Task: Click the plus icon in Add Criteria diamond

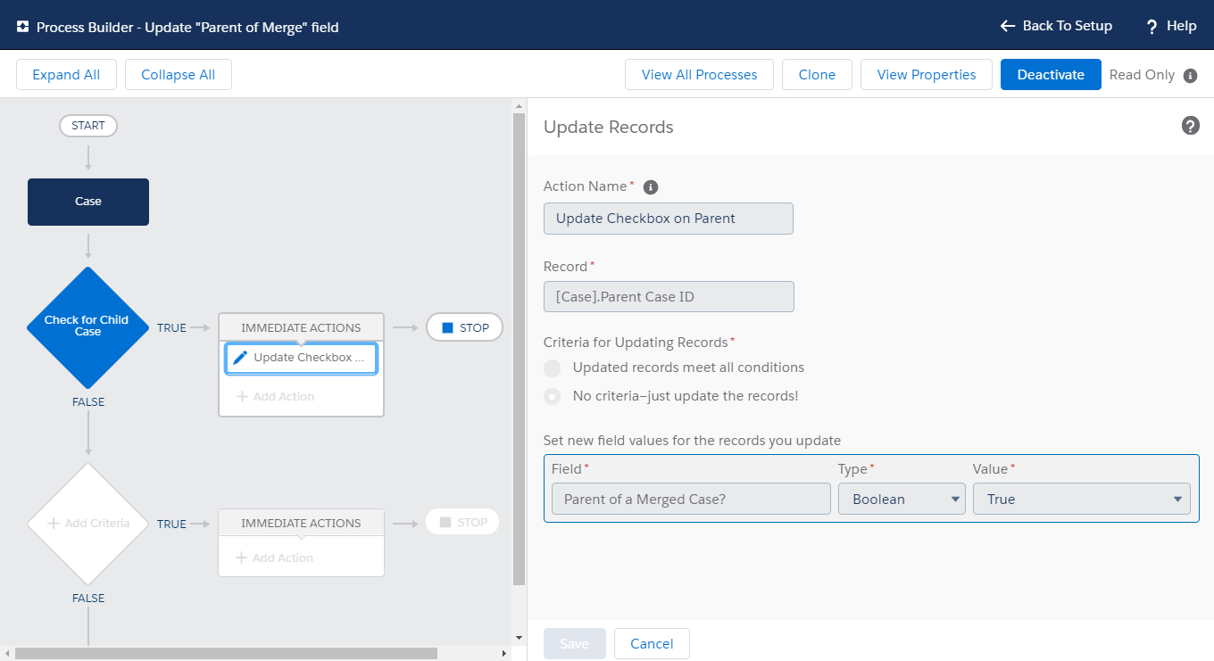Action: [53, 524]
